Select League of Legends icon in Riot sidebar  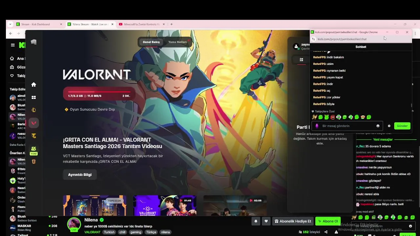[x=33, y=110]
